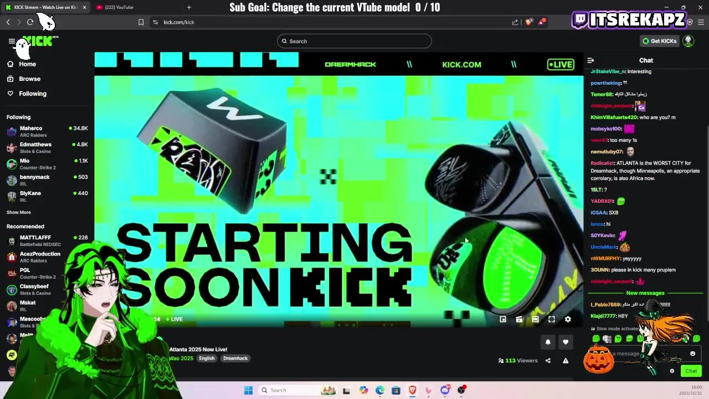Toggle mini player on video controls
This screenshot has width=709, height=399.
[503, 319]
